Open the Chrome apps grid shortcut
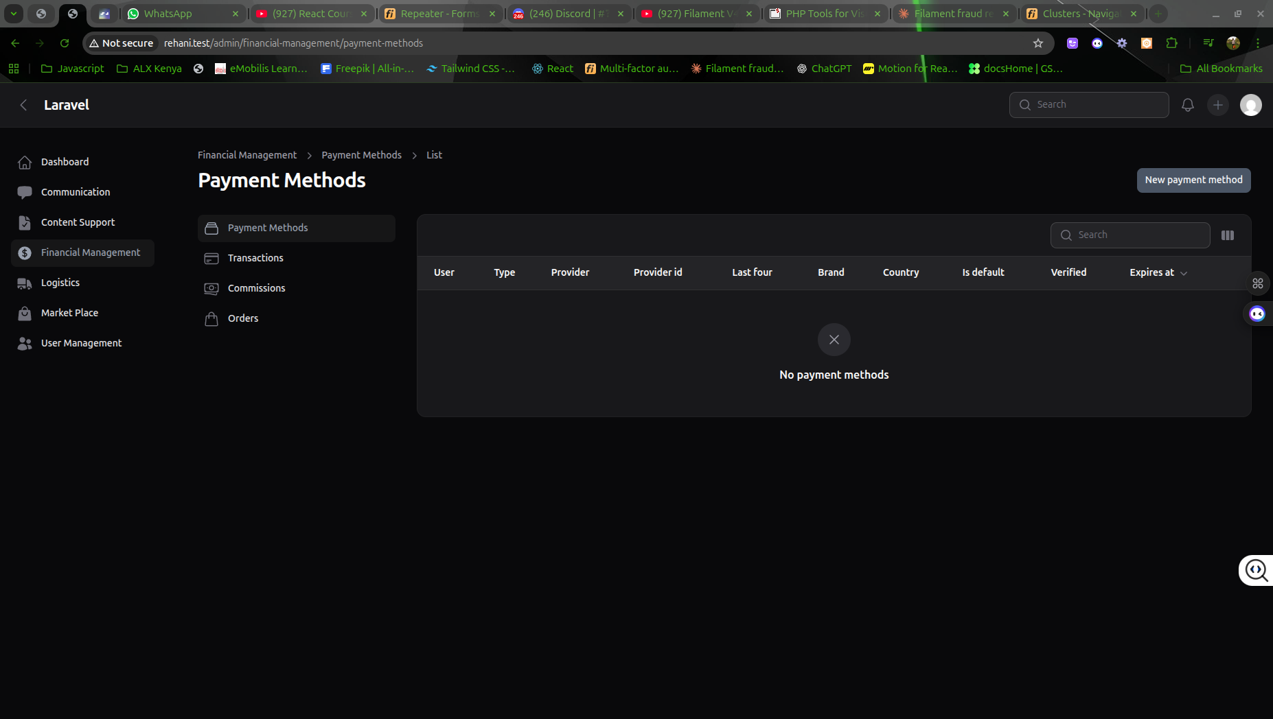 pyautogui.click(x=14, y=69)
